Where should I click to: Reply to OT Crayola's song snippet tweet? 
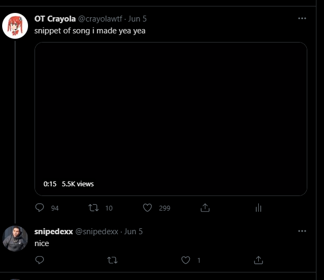coord(39,208)
